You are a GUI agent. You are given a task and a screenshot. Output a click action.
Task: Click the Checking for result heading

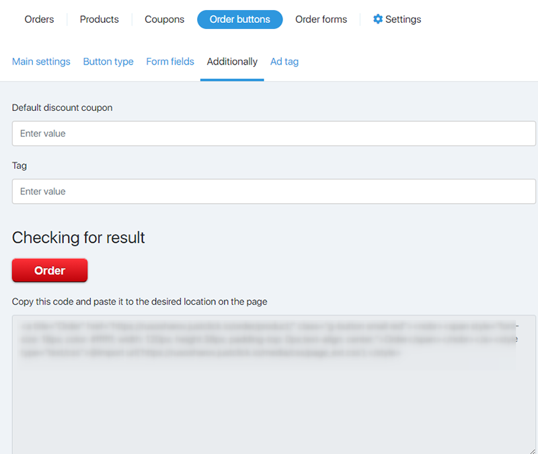pyautogui.click(x=79, y=237)
